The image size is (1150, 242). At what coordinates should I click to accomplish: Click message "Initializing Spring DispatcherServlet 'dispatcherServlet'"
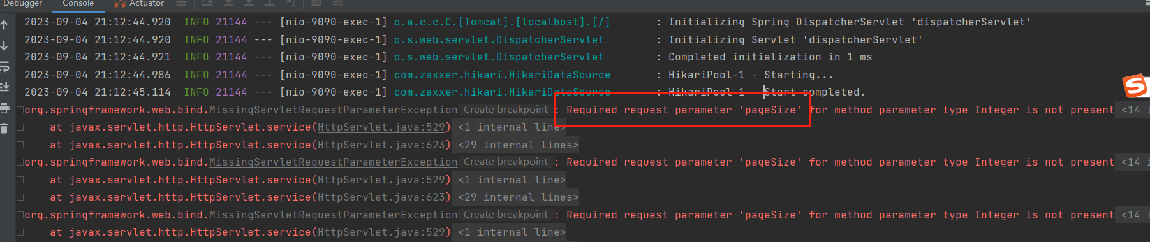pos(850,22)
